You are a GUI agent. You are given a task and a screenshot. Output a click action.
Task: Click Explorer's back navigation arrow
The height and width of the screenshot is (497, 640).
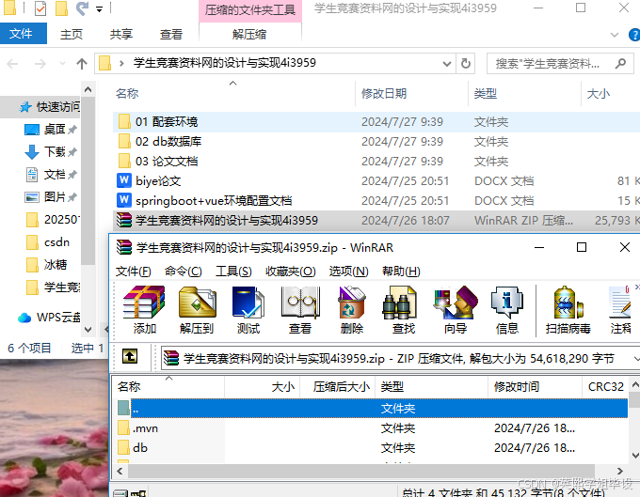point(12,64)
